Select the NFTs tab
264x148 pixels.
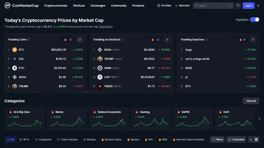(24, 140)
